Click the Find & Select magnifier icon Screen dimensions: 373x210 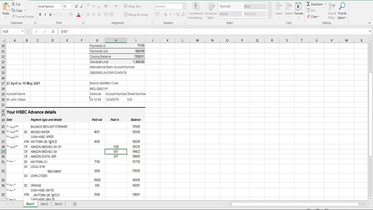tap(342, 6)
